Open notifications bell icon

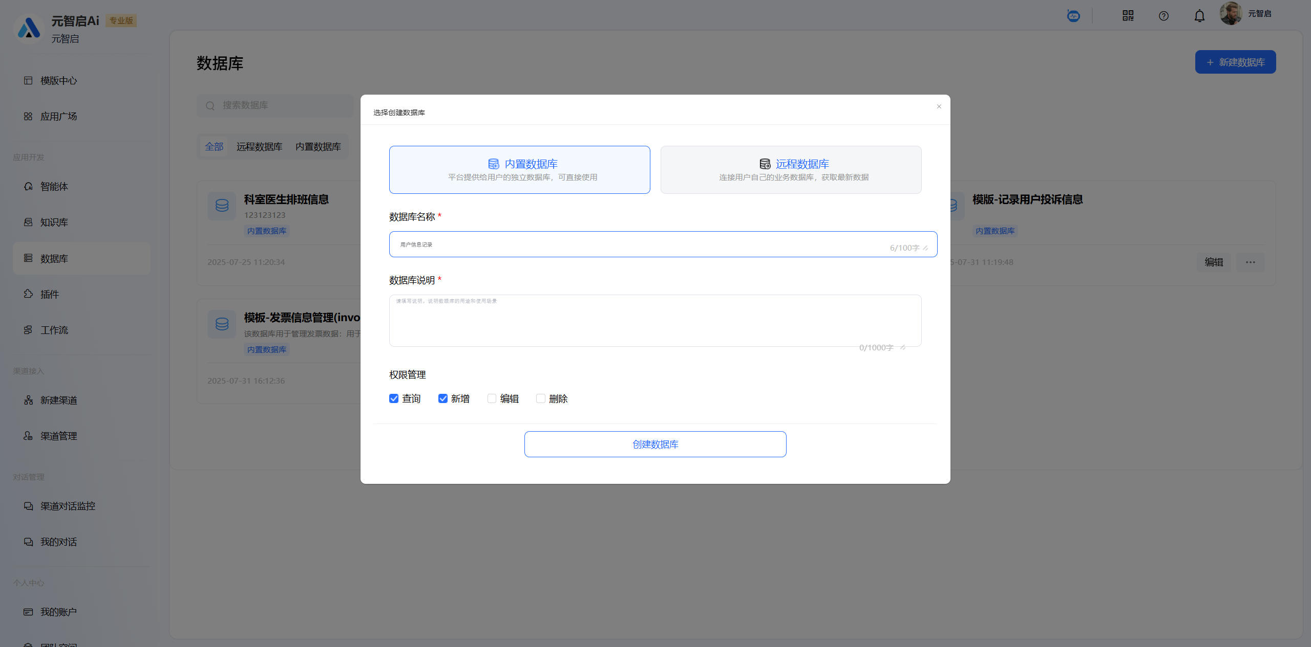(1199, 16)
